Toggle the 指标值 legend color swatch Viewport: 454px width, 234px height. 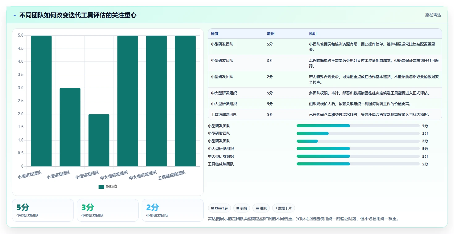[x=101, y=187]
